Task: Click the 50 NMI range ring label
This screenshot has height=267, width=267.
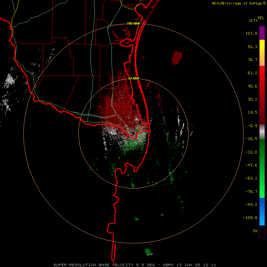Action: (x=133, y=78)
